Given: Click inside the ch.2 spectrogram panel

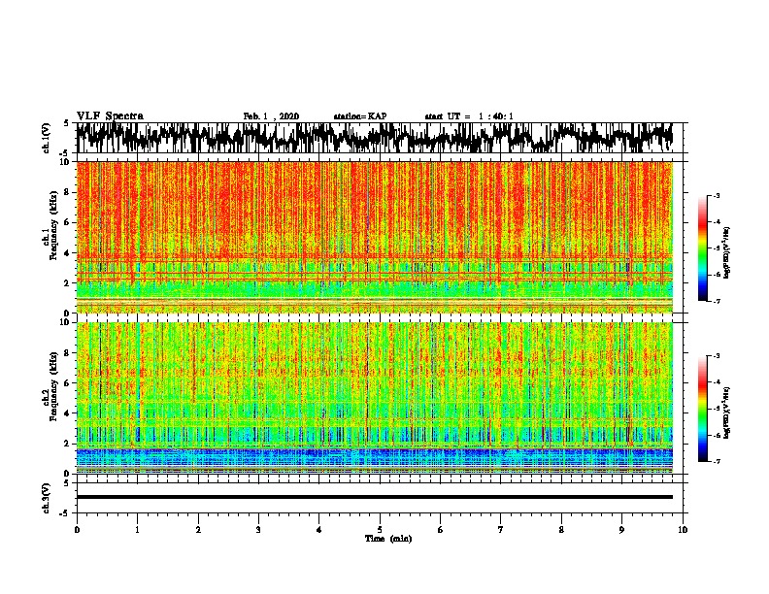Looking at the screenshot, I should pos(374,398).
